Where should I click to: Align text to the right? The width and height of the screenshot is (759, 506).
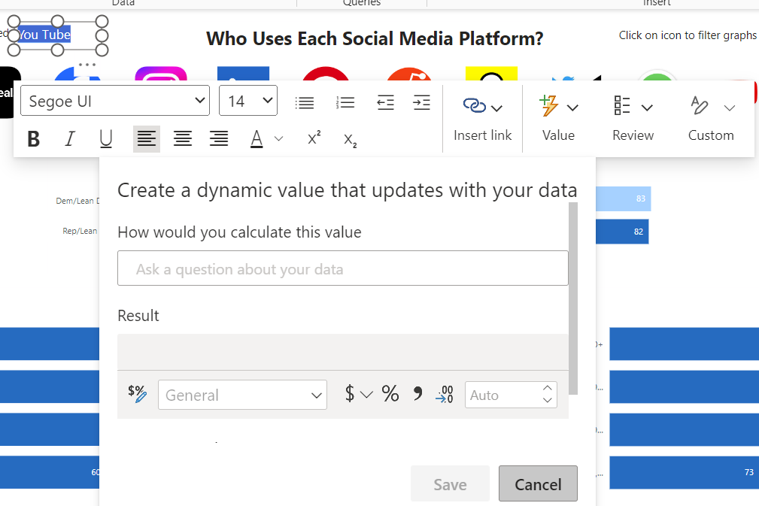[x=219, y=139]
